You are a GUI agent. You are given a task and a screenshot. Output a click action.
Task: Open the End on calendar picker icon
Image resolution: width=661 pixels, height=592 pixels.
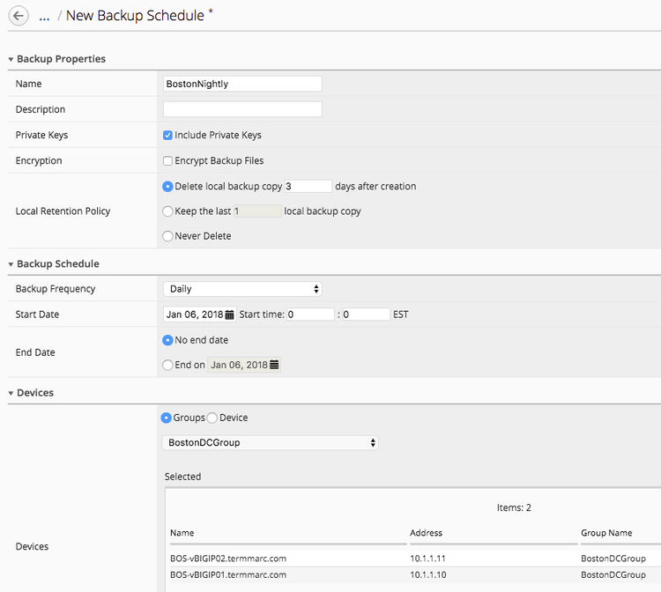274,365
